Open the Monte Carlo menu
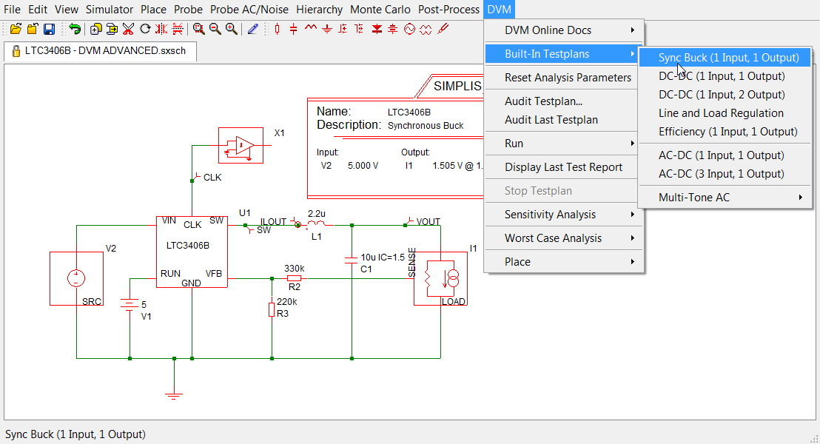Viewport: 820px width, 444px height. (x=380, y=10)
